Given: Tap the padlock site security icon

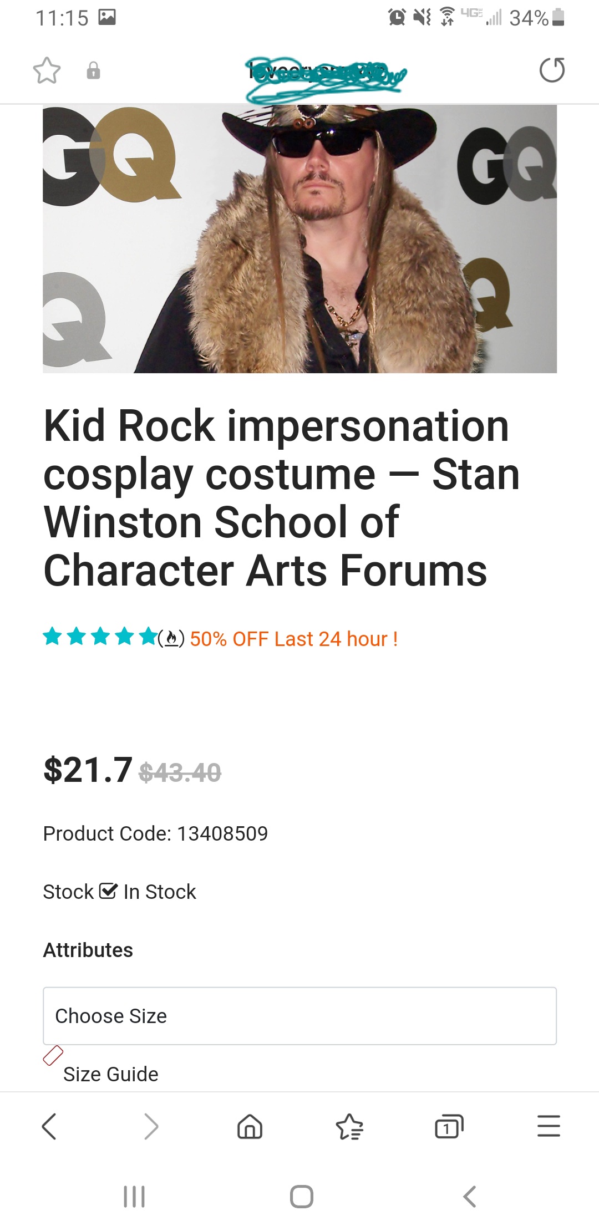Looking at the screenshot, I should (93, 70).
